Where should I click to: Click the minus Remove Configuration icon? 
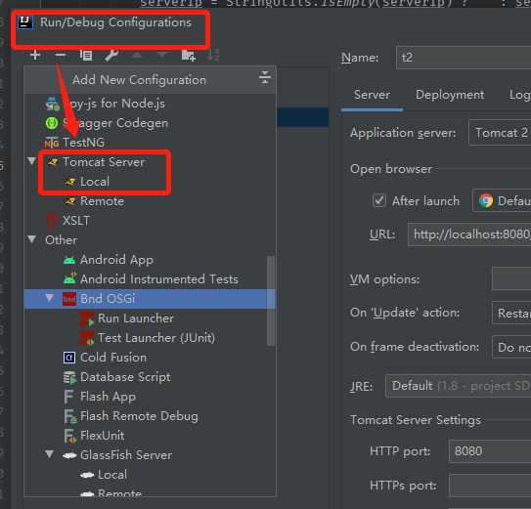coord(61,55)
